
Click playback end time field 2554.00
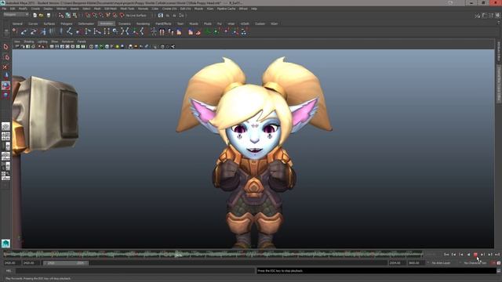tap(396, 263)
